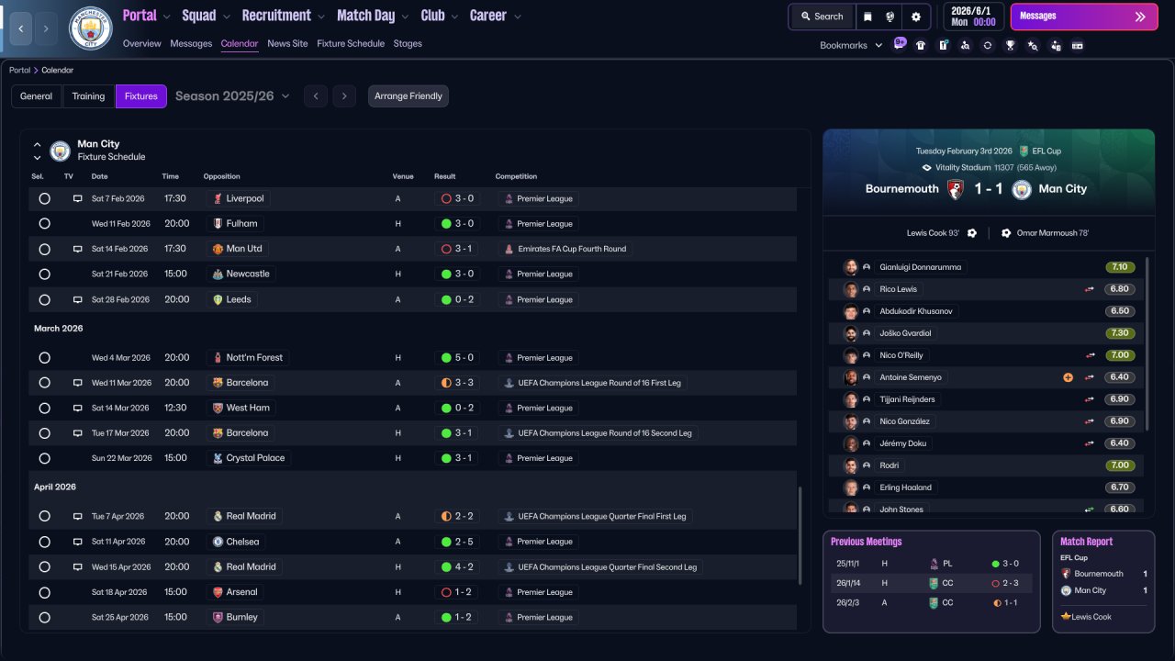Open the Season 2025/26 dropdown

tap(232, 96)
